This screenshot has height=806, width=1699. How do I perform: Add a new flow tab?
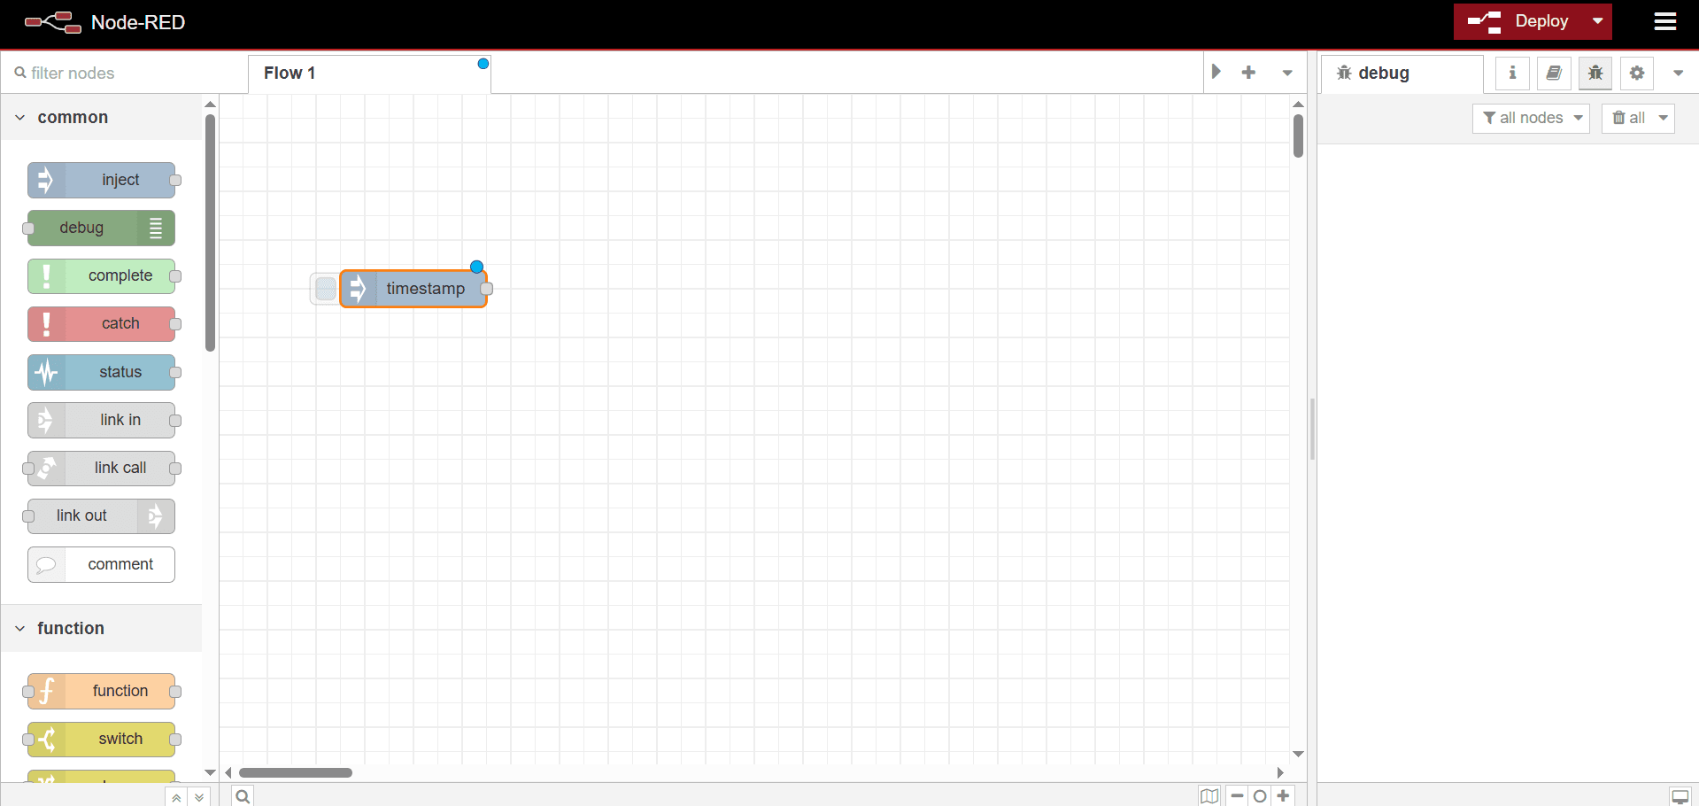click(x=1248, y=73)
